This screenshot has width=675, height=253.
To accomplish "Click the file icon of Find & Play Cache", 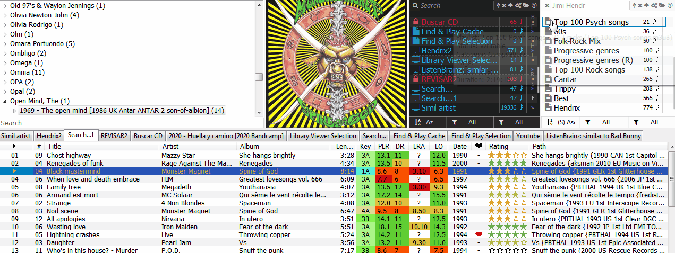I will tap(416, 32).
